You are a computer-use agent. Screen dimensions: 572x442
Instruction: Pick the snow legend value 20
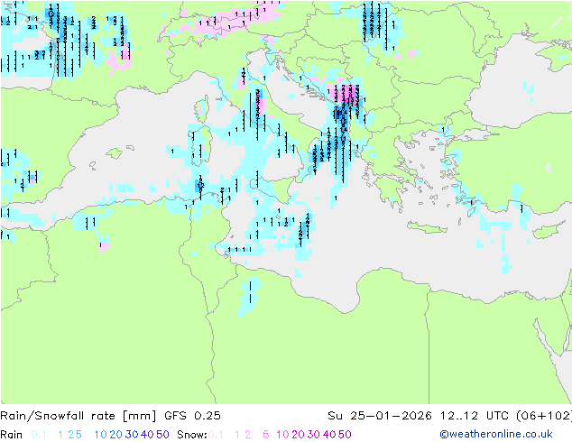(x=298, y=435)
